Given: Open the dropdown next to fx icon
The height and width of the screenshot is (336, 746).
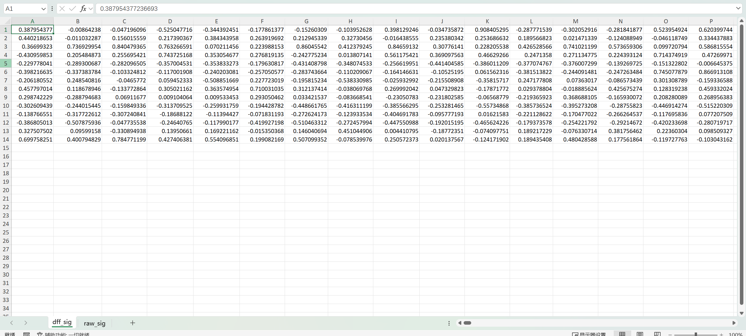Looking at the screenshot, I should (91, 9).
